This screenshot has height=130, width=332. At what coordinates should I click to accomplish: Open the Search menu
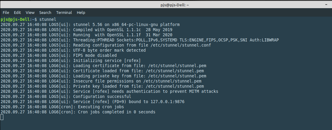pyautogui.click(x=45, y=12)
